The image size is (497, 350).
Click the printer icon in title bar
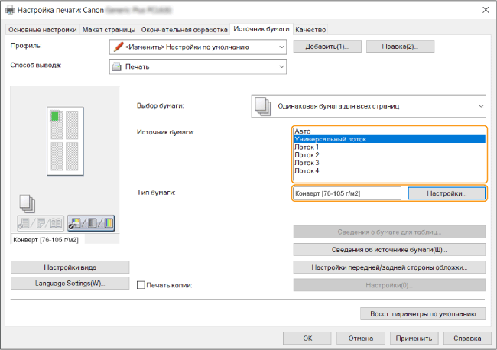pos(9,9)
